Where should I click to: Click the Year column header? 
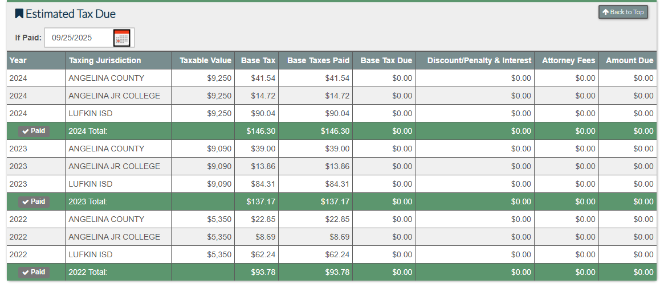click(x=18, y=60)
